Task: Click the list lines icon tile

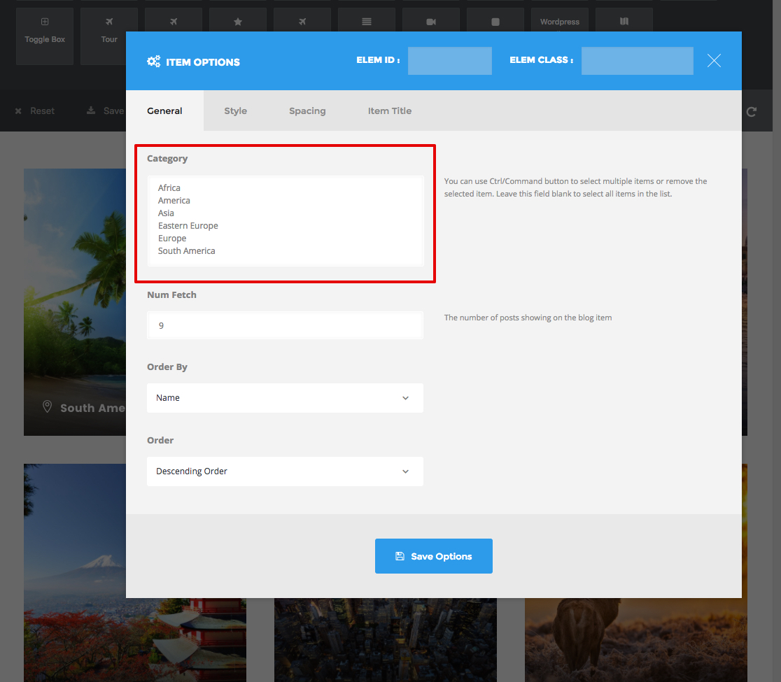Action: pyautogui.click(x=367, y=21)
